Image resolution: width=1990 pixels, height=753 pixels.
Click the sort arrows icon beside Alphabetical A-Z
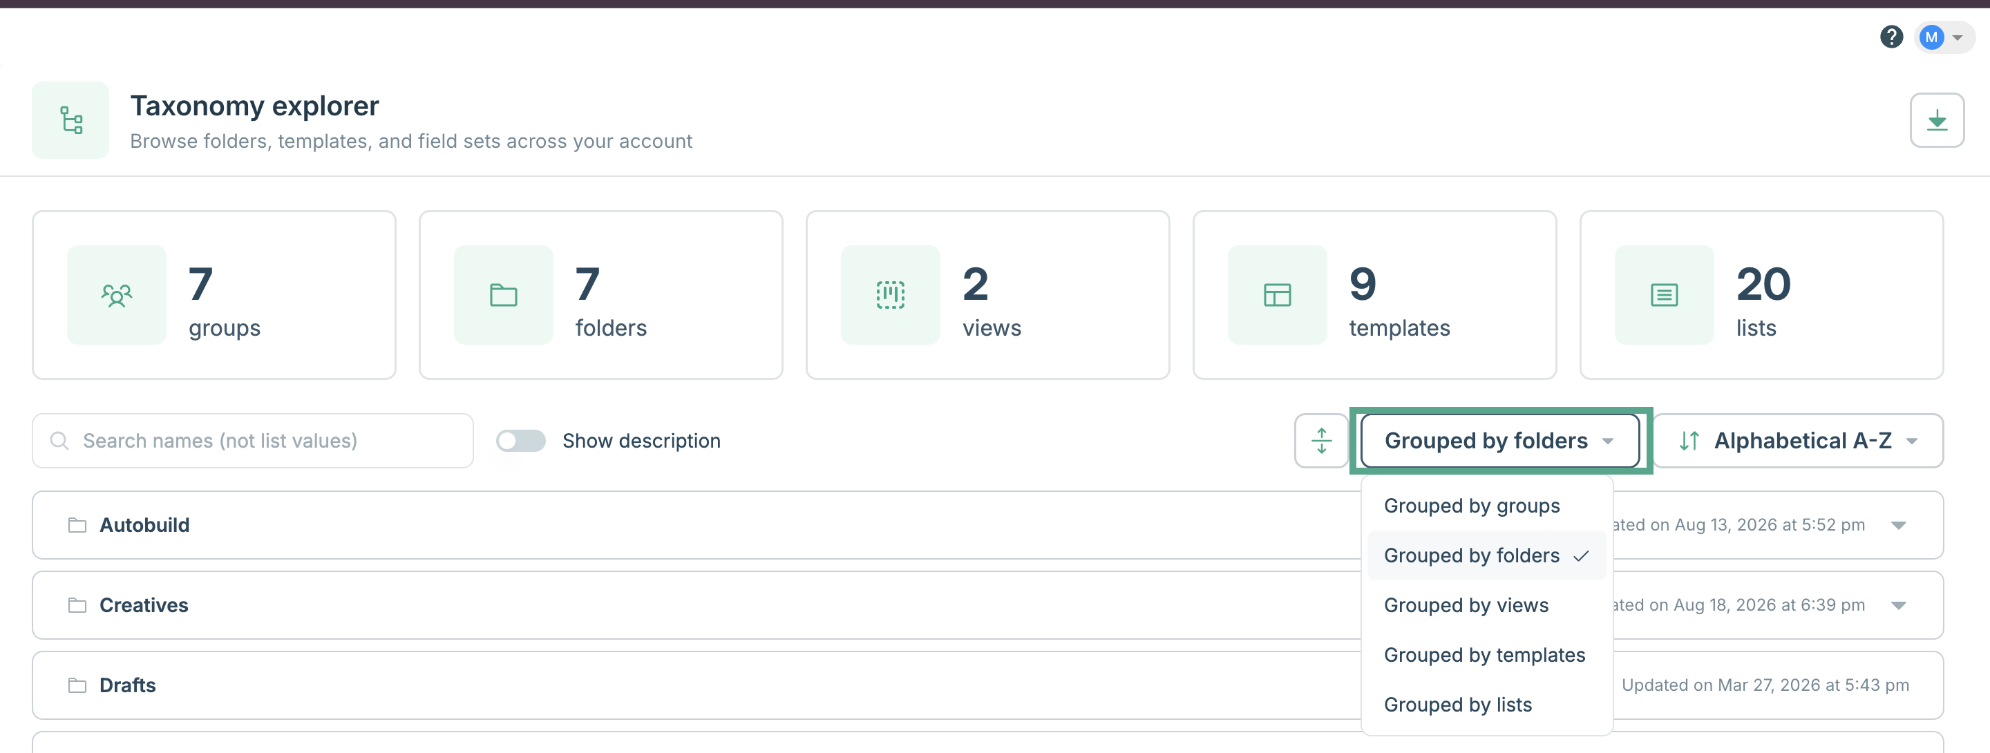pos(1689,441)
